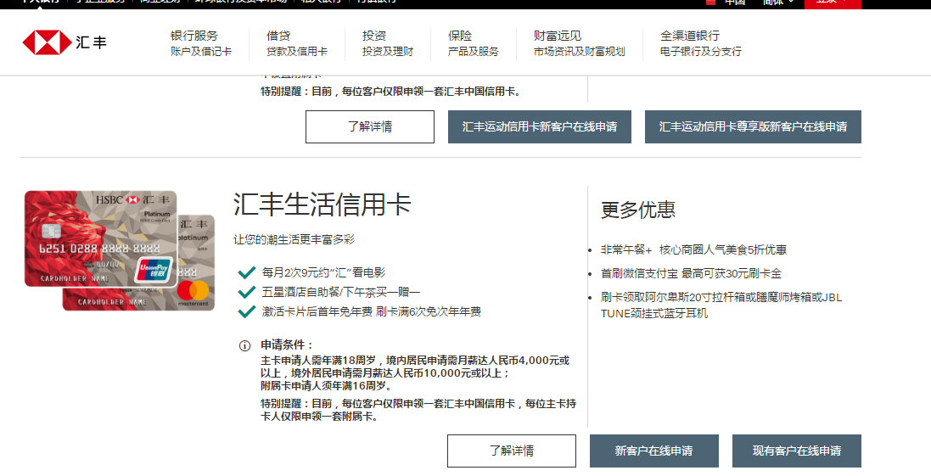The height and width of the screenshot is (476, 931).
Task: Click the info icon beside 申请条件
Action: click(244, 345)
